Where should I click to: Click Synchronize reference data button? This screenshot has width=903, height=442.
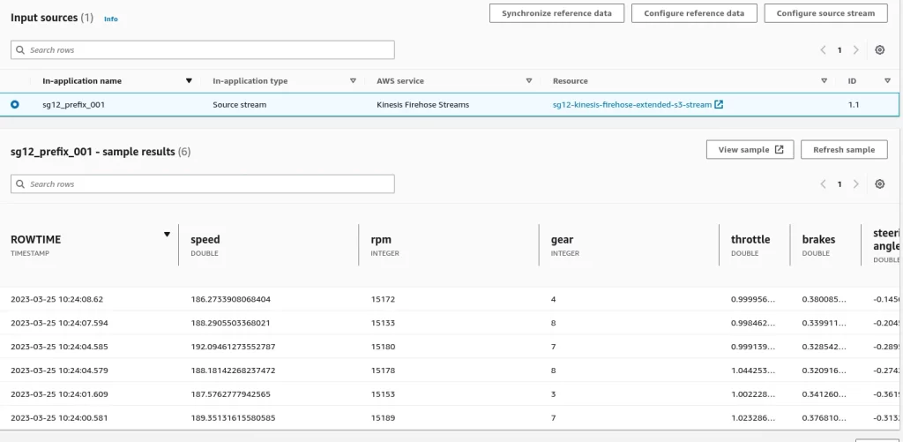556,13
